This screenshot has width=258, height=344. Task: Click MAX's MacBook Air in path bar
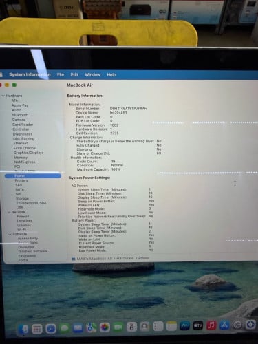click(x=94, y=259)
